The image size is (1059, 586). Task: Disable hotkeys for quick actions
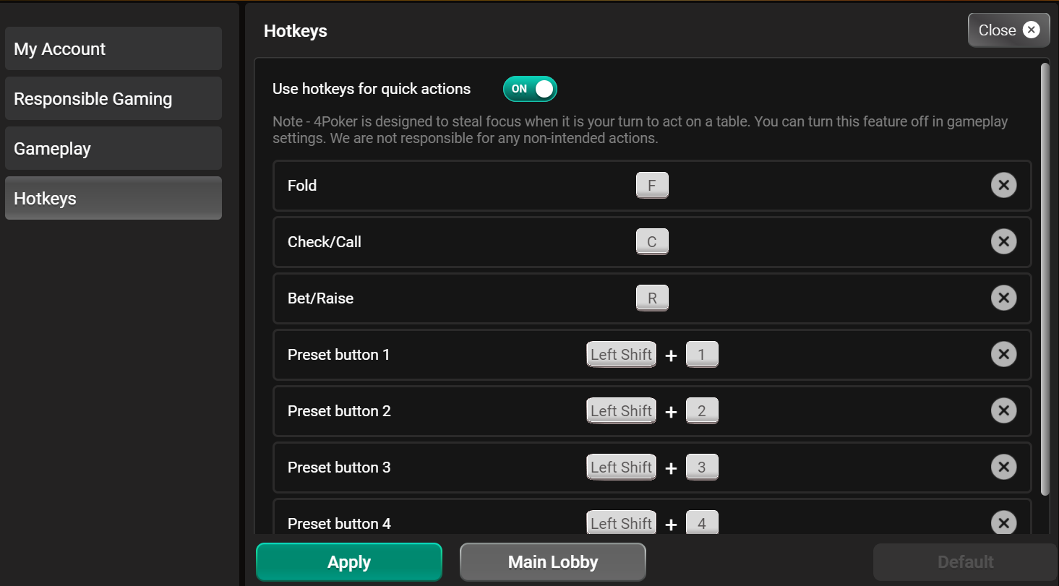click(x=530, y=88)
